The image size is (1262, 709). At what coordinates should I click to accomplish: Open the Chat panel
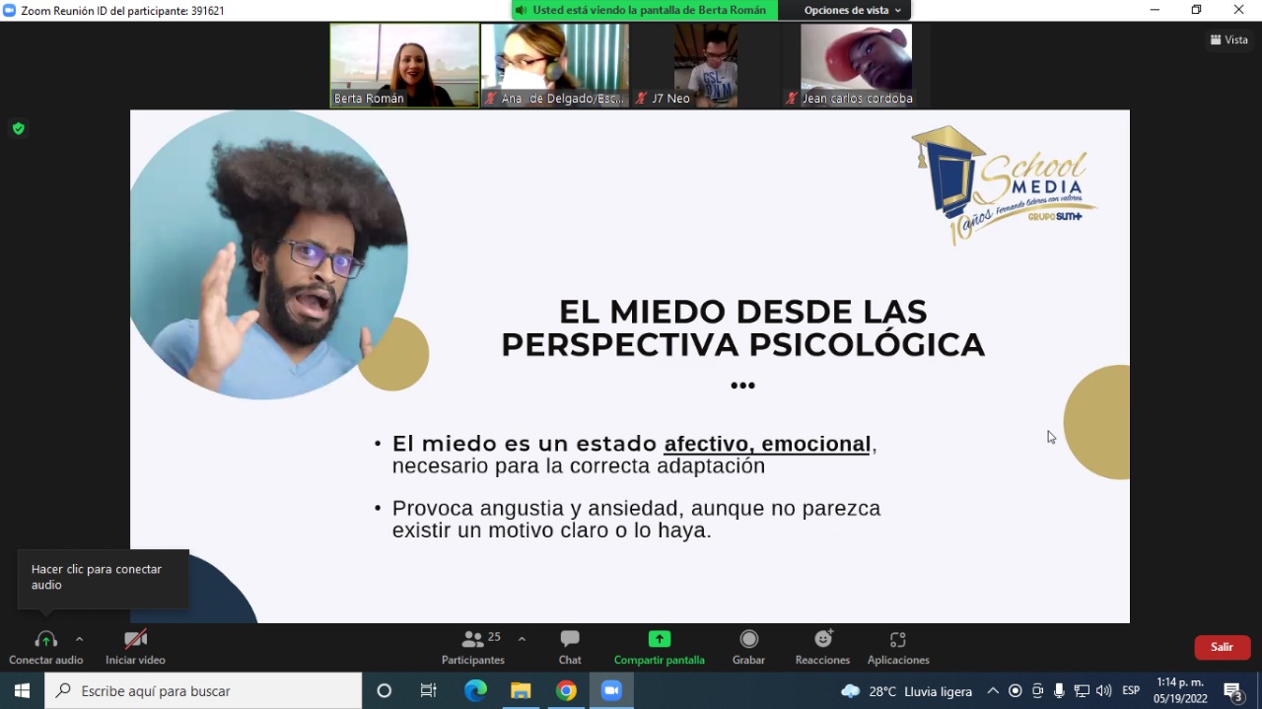click(570, 648)
